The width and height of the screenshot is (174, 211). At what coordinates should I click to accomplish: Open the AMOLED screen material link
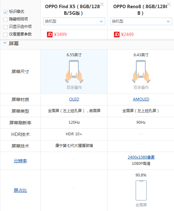pos(141,99)
